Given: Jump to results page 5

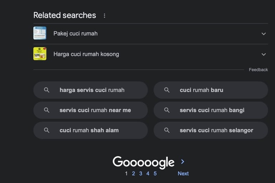Looking at the screenshot, I should [x=155, y=173].
